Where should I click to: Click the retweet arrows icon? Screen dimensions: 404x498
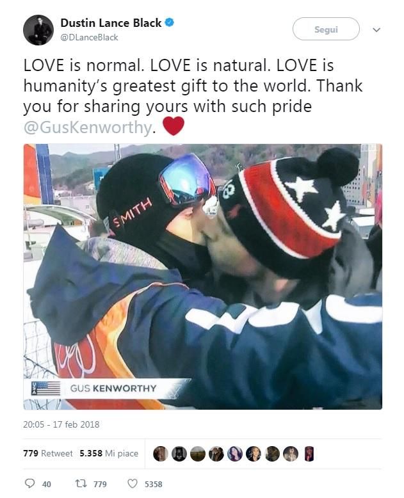80,484
